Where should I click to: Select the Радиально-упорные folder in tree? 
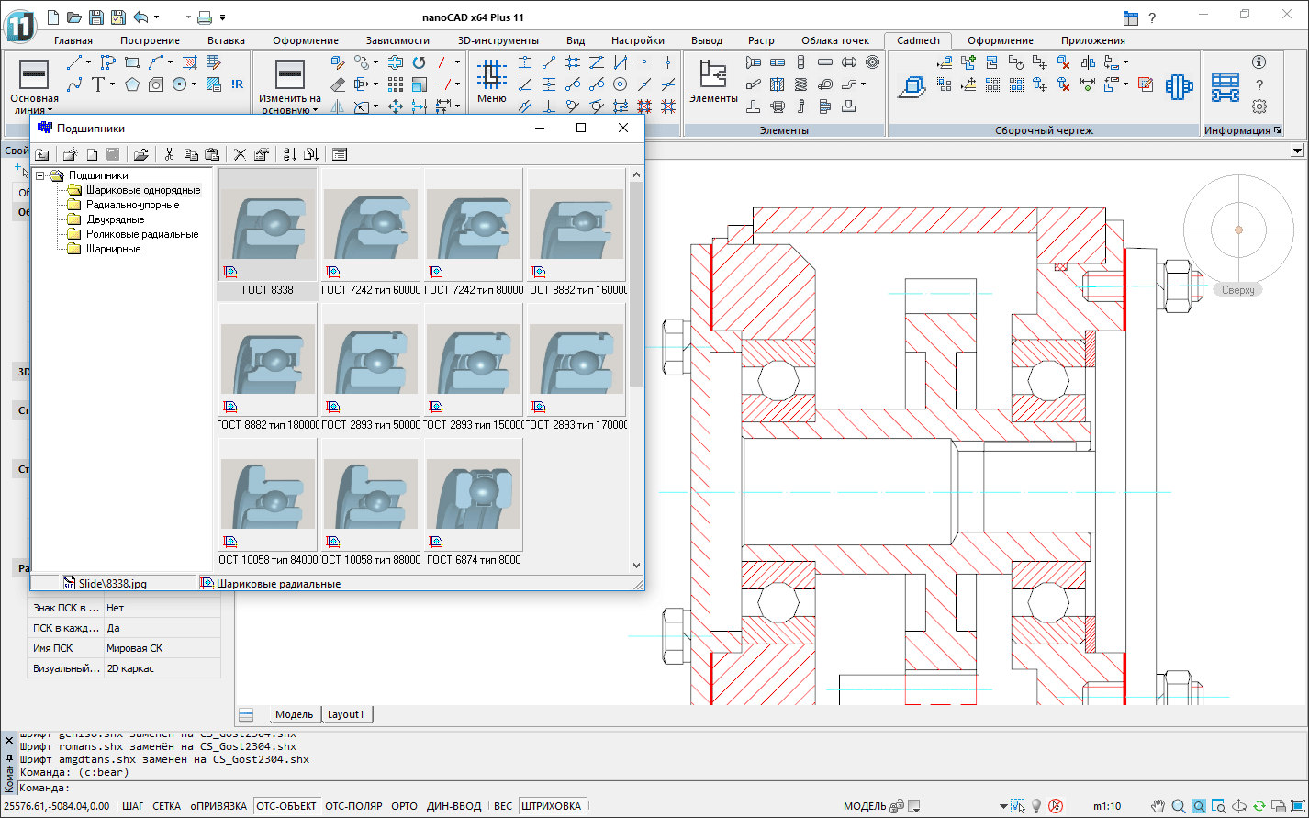click(x=132, y=205)
